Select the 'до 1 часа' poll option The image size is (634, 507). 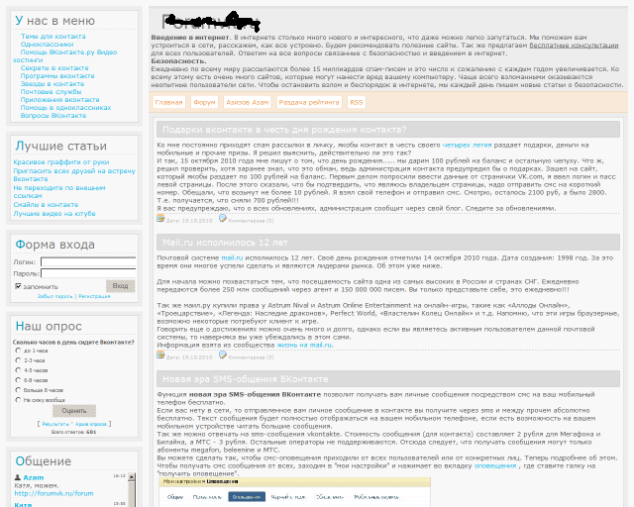click(x=20, y=351)
